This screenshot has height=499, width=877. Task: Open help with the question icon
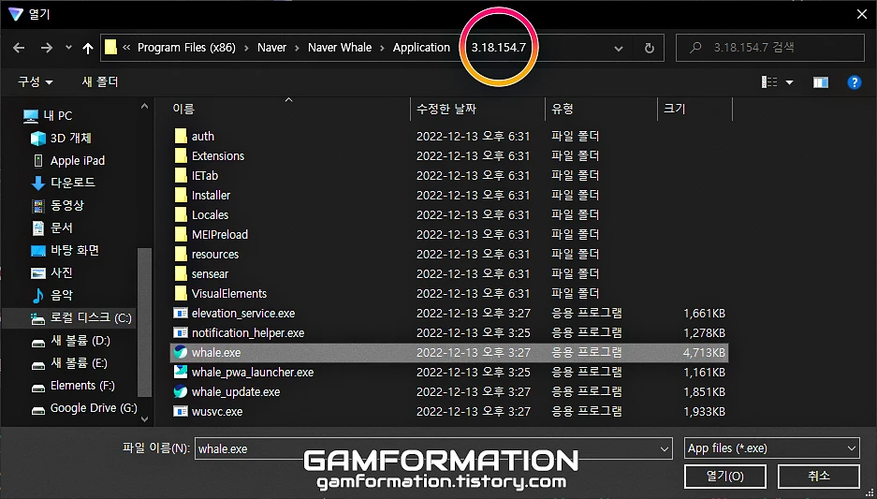854,82
